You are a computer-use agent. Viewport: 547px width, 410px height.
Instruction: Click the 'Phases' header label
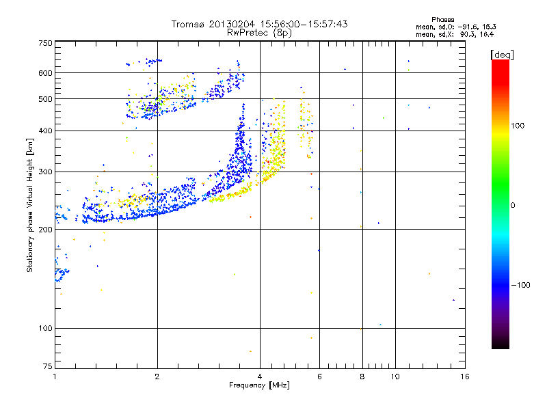(442, 20)
